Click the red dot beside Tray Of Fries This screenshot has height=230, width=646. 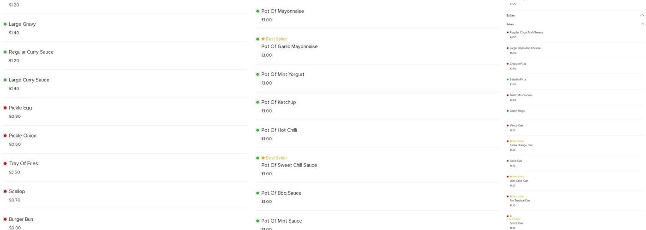[x=5, y=164]
